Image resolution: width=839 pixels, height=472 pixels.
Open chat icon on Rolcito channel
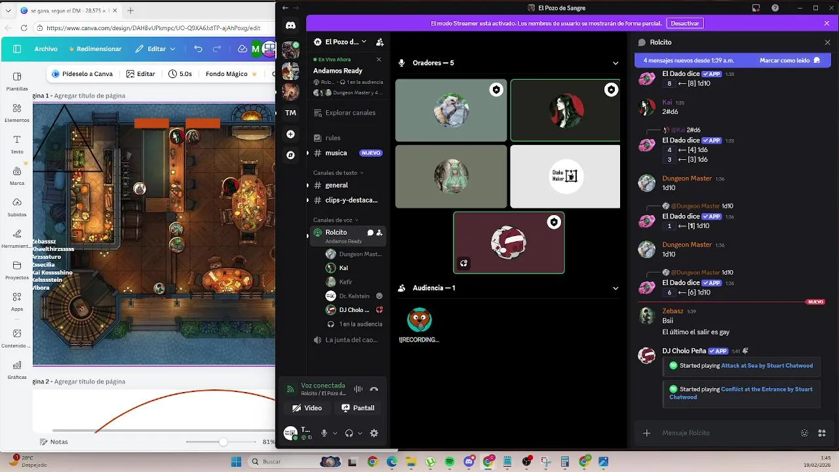click(x=370, y=232)
